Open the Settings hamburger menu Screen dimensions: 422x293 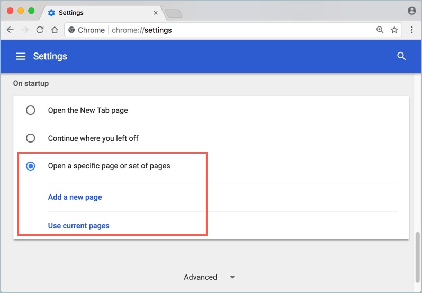21,56
